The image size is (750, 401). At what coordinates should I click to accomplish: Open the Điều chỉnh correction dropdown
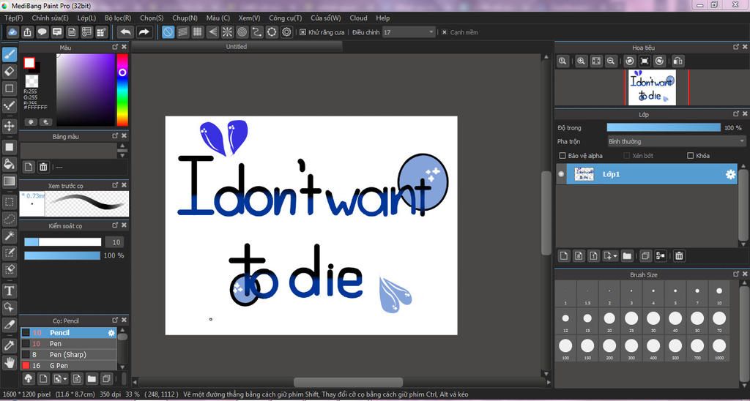[409, 32]
